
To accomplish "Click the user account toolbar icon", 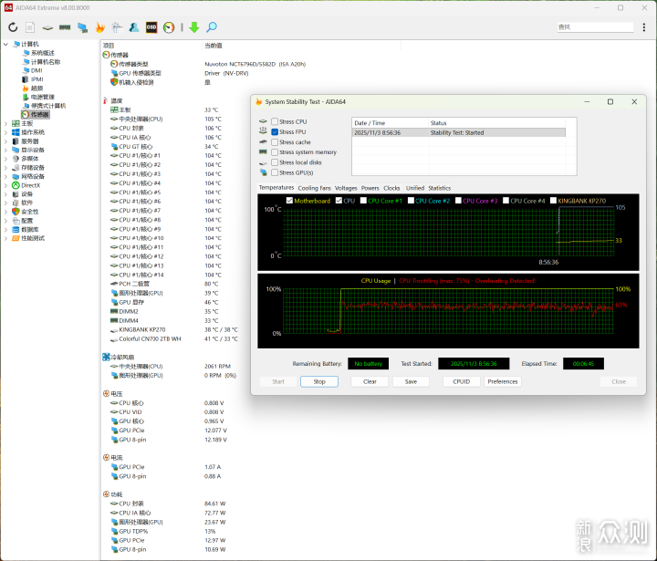I will (x=134, y=27).
